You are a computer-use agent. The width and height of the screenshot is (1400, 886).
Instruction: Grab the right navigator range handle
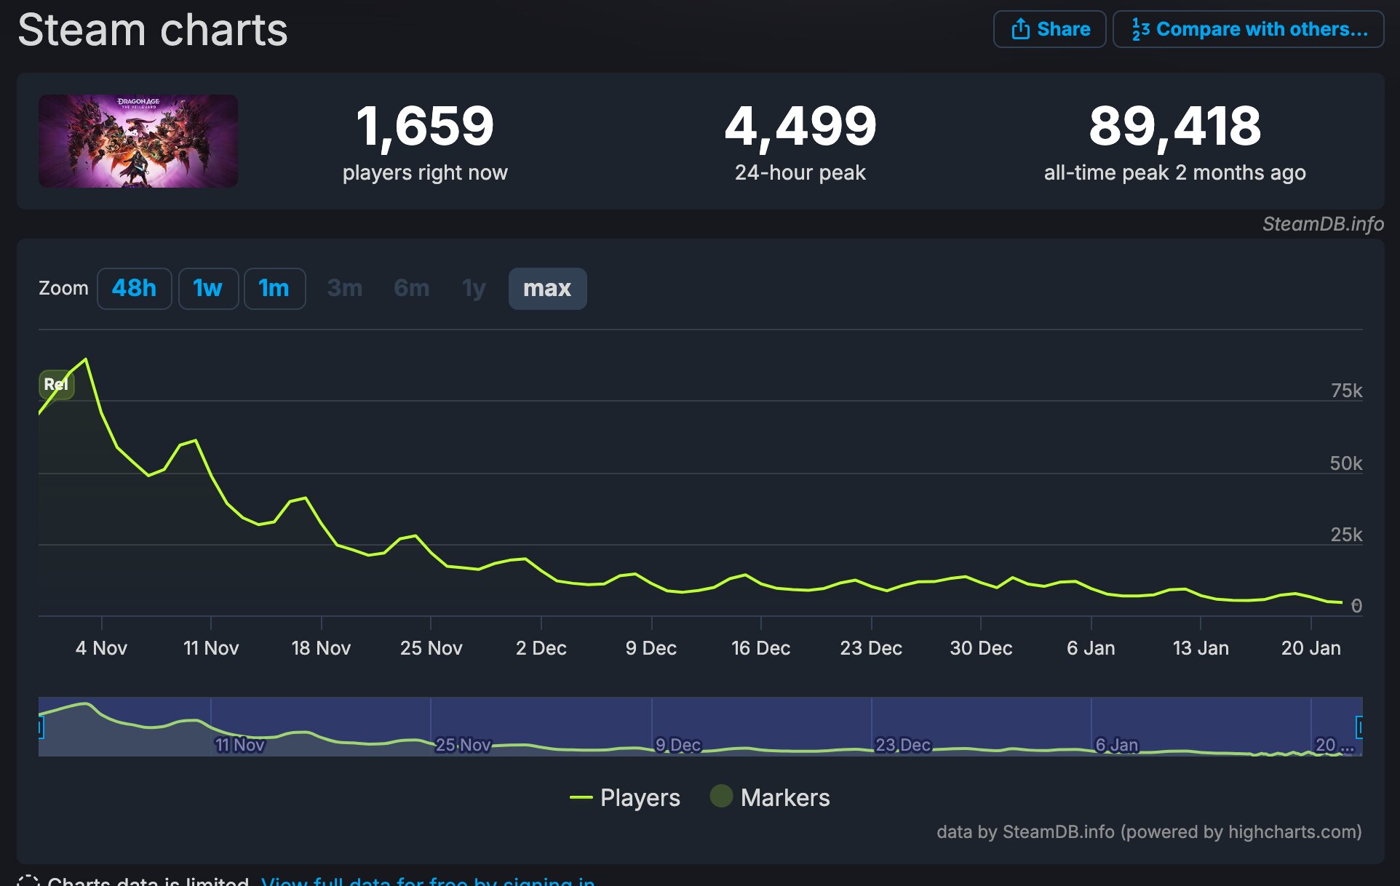tap(1359, 727)
